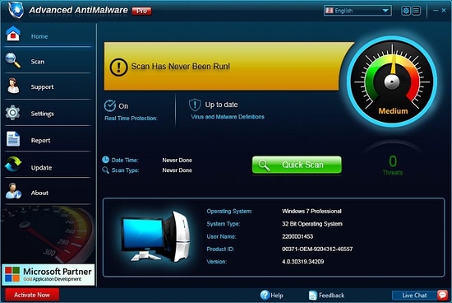The height and width of the screenshot is (303, 452).
Task: Click the Medium threat level gauge
Action: pyautogui.click(x=392, y=82)
